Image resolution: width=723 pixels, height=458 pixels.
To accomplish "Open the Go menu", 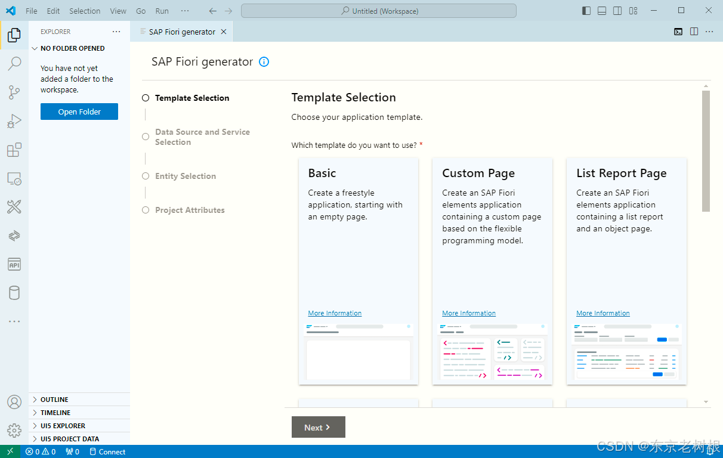I will [x=141, y=11].
